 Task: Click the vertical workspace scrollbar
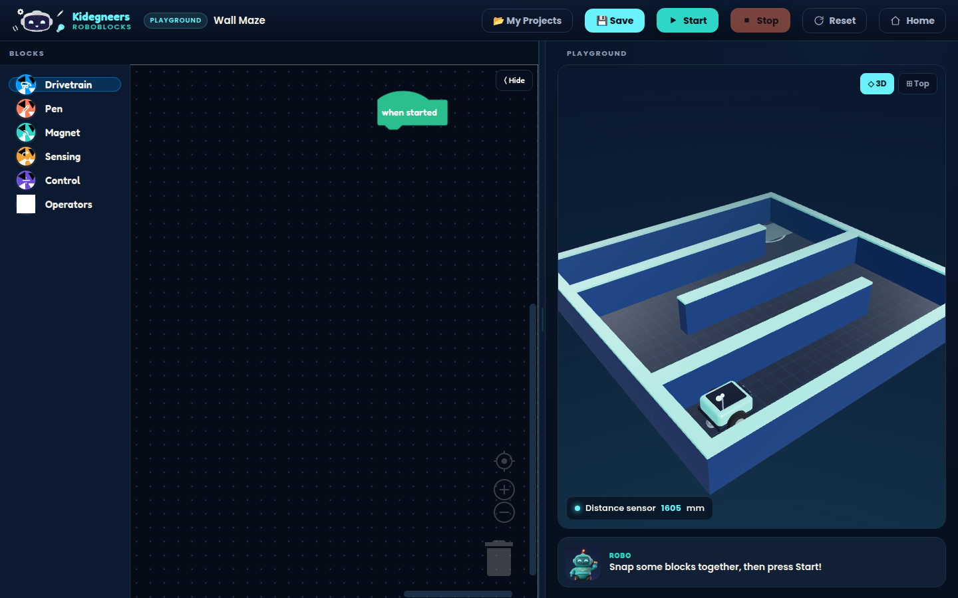533,439
